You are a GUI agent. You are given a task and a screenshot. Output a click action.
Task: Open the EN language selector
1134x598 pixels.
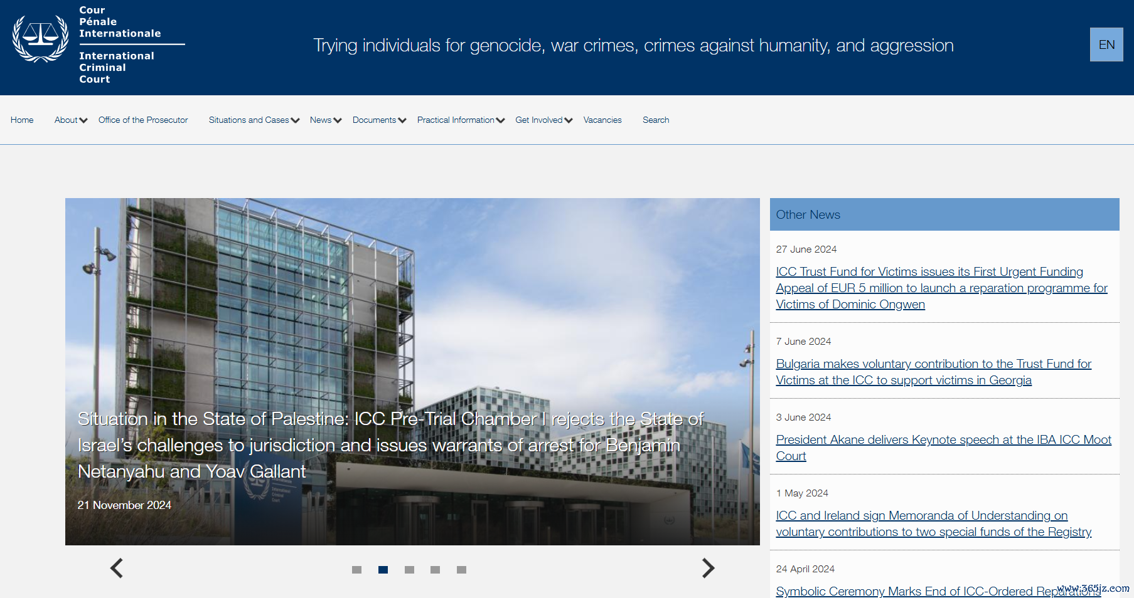click(x=1106, y=45)
